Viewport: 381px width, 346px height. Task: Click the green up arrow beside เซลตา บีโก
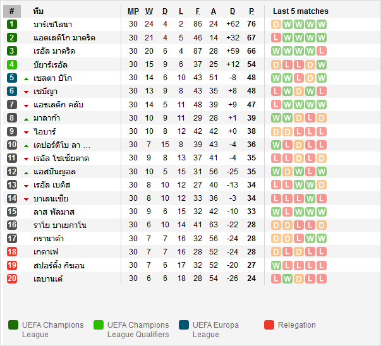tap(26, 78)
